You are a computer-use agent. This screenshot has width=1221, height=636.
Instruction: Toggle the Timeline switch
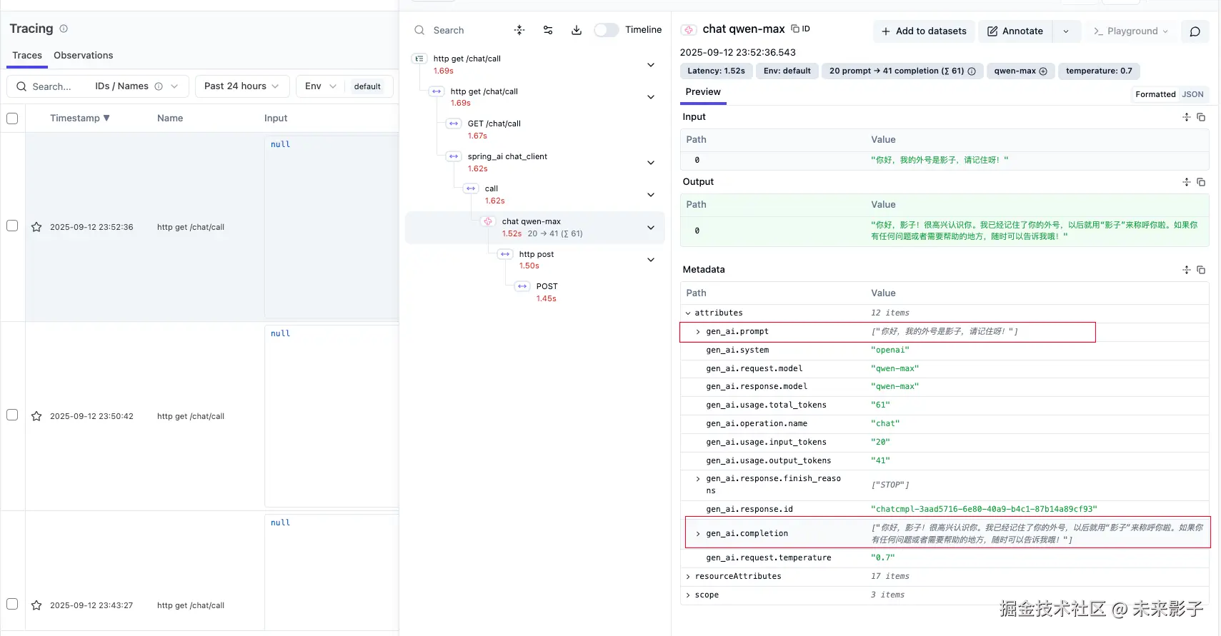coord(606,30)
